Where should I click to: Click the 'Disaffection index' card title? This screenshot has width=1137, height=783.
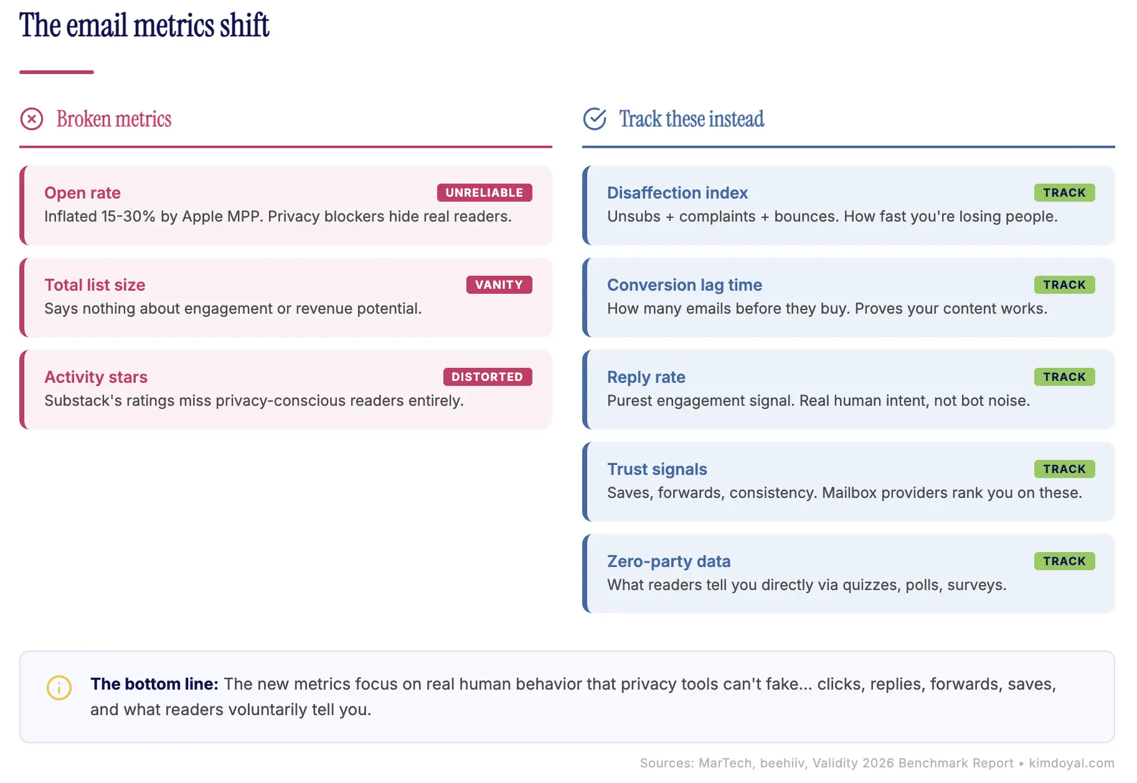coord(677,193)
